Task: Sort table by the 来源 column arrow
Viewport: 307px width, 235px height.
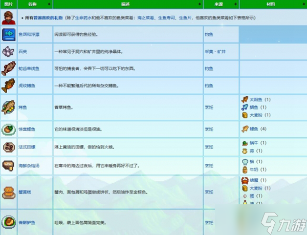Action: pos(235,4)
